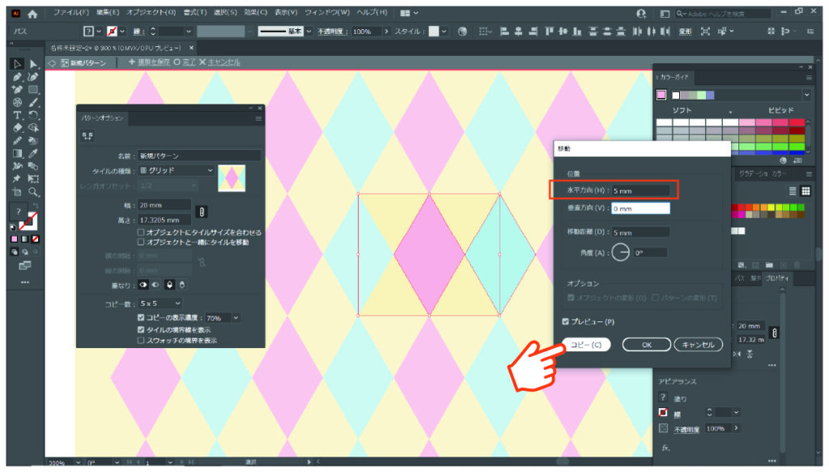Click the angle dial in Move dialog

point(621,253)
